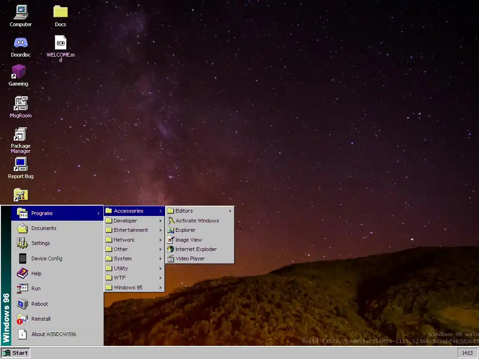Expand the Network submenu chevron

click(x=160, y=240)
